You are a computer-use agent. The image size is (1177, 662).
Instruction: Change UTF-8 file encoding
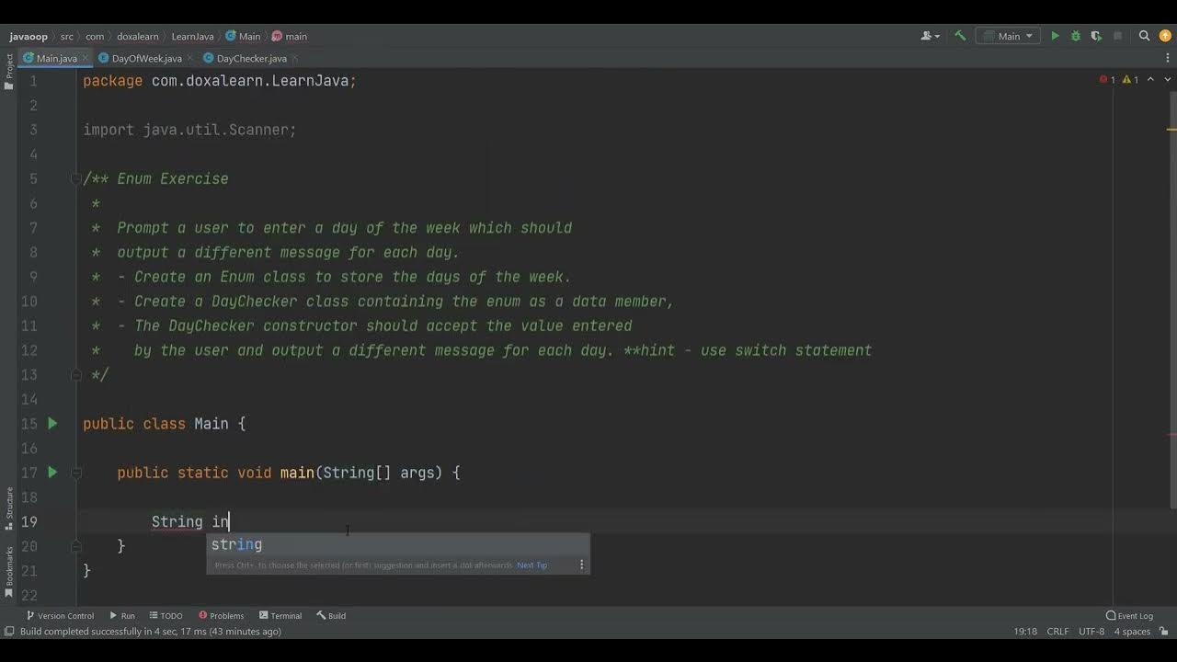[x=1091, y=632]
